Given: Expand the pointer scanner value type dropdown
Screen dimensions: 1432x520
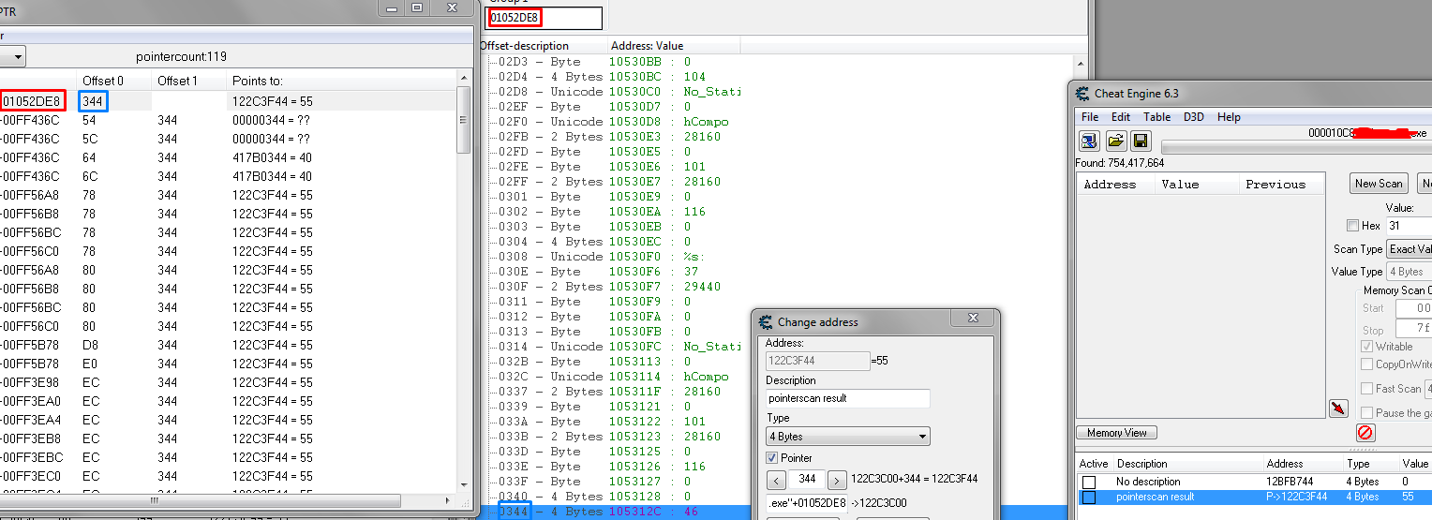Looking at the screenshot, I should pos(12,57).
